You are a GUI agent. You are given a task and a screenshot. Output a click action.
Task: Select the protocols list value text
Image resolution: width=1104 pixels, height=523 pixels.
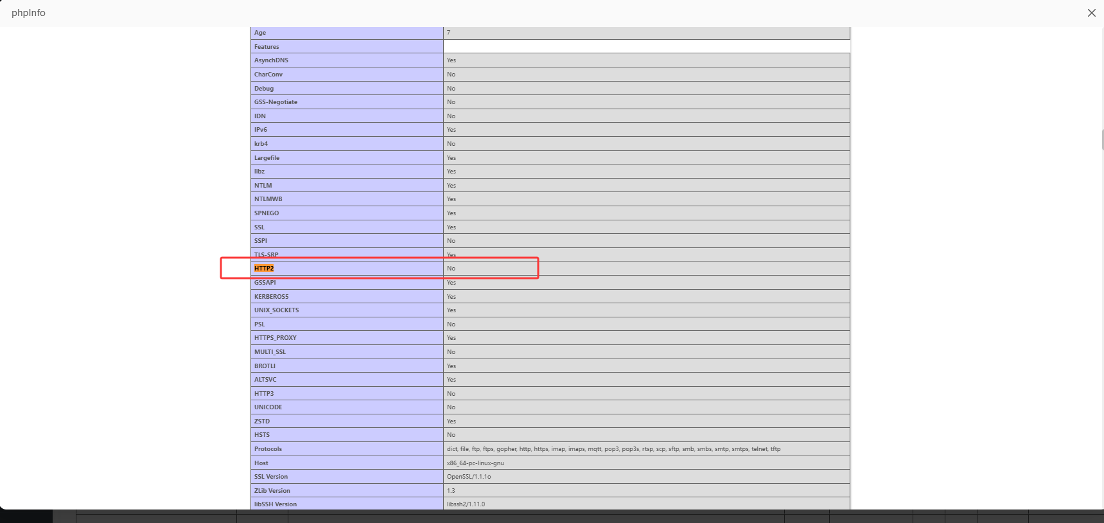[x=614, y=449]
